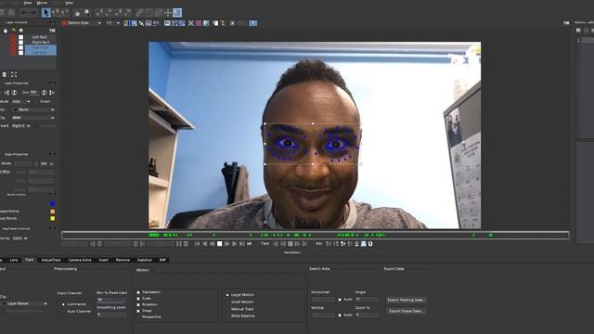594x334 pixels.
Task: Switch to the Remove tab
Action: point(123,260)
